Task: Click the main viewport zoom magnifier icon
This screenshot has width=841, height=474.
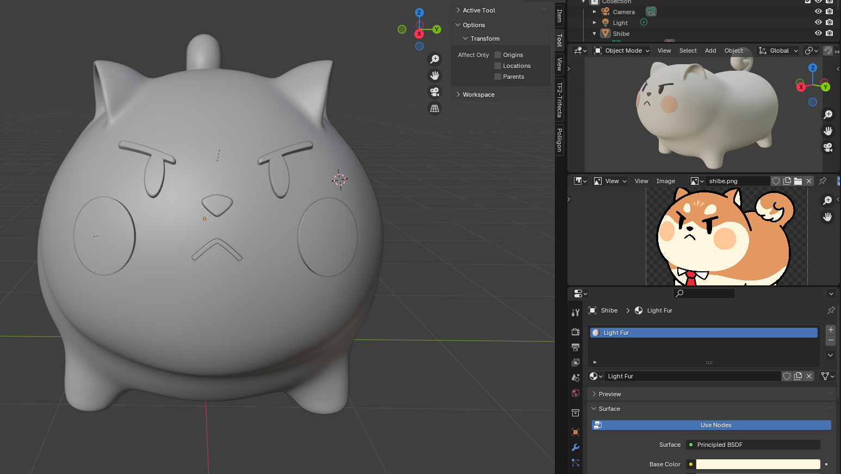Action: coord(435,59)
